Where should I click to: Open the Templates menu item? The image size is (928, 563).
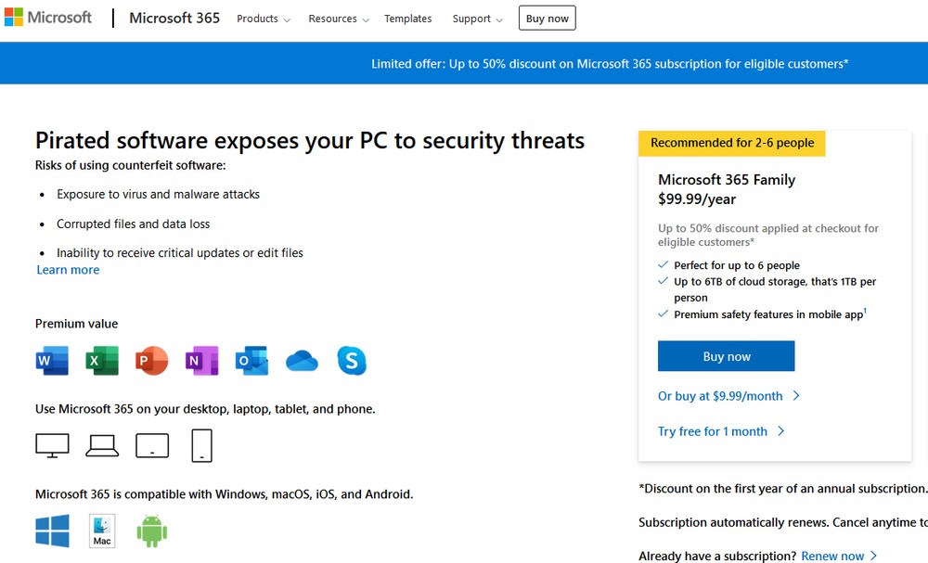coord(408,19)
